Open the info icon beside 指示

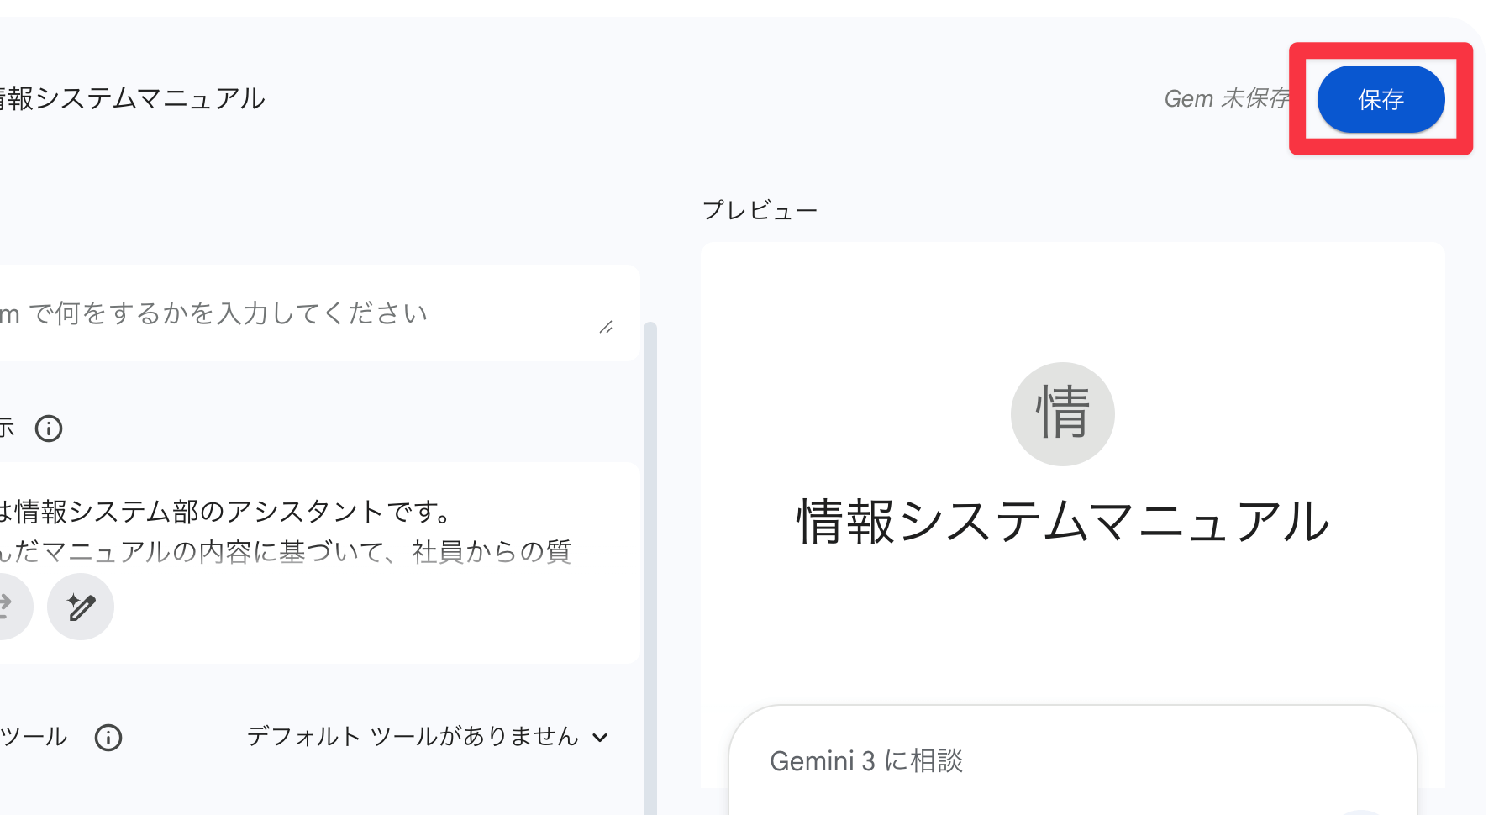click(x=49, y=429)
